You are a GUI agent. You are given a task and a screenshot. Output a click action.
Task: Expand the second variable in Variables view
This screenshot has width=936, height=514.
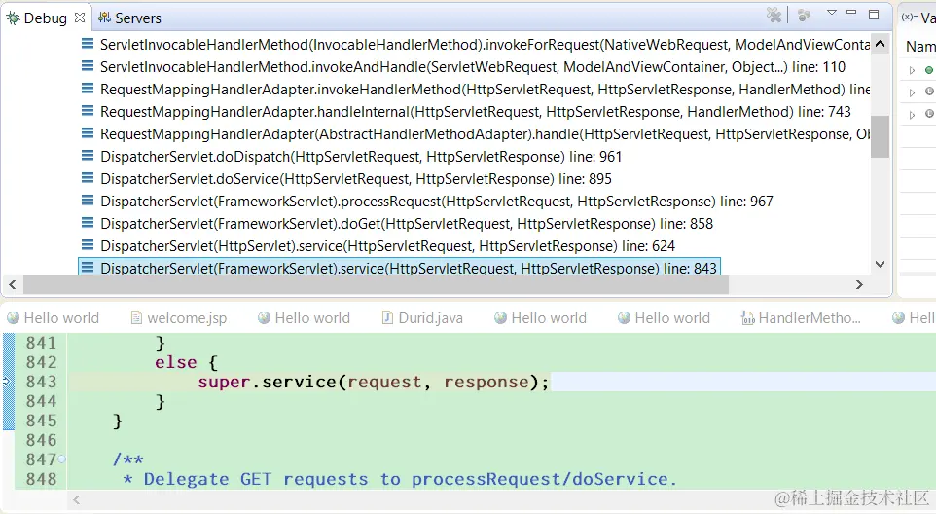tap(912, 92)
